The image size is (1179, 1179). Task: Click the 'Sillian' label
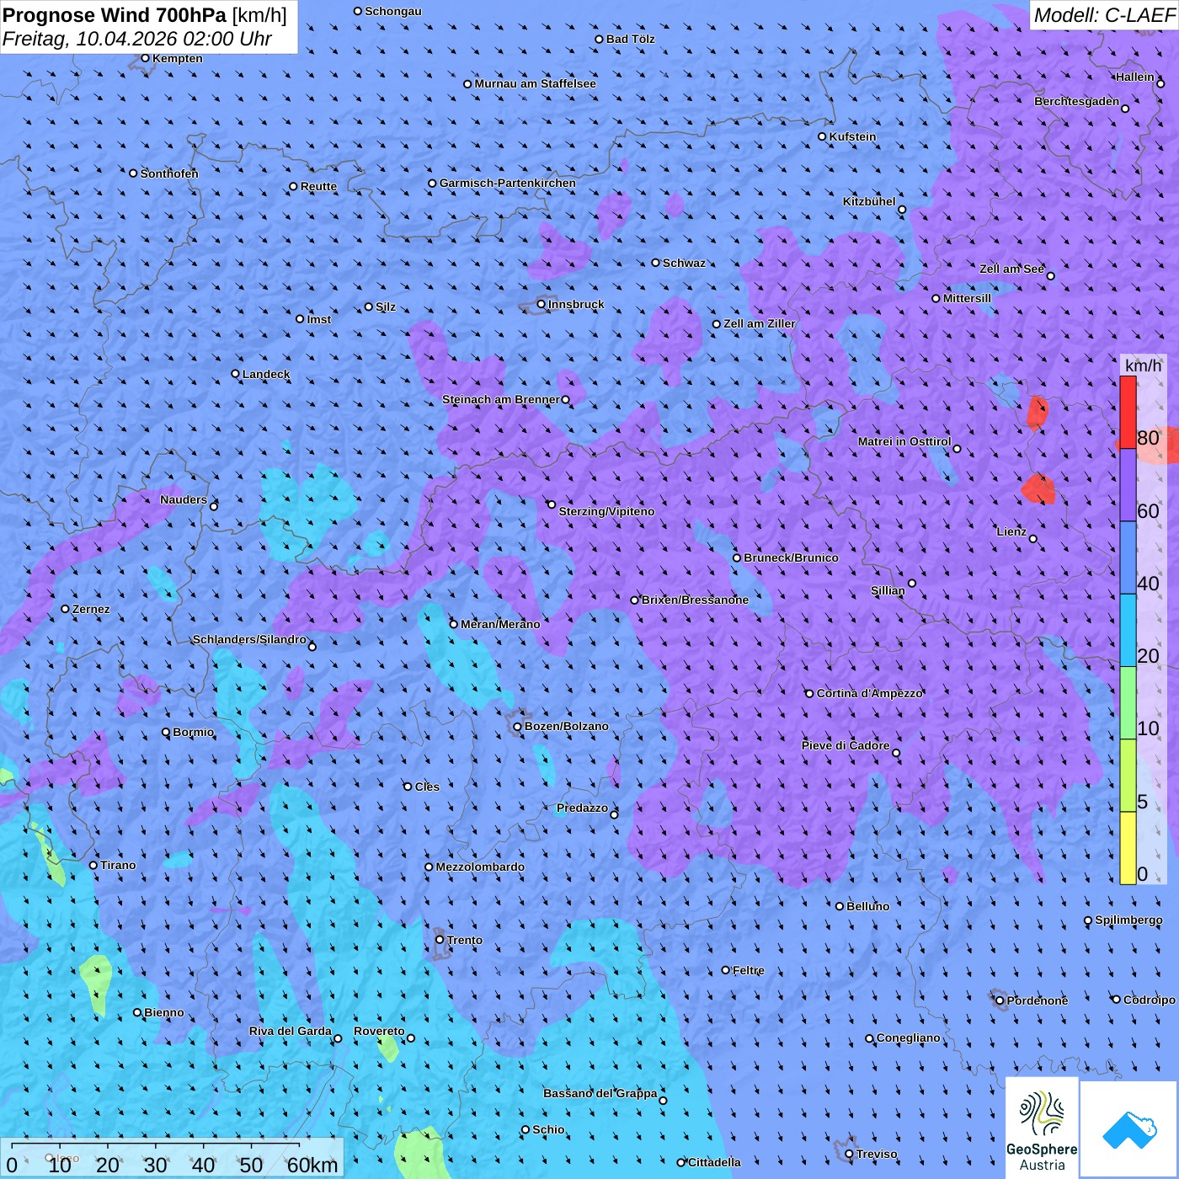point(888,590)
